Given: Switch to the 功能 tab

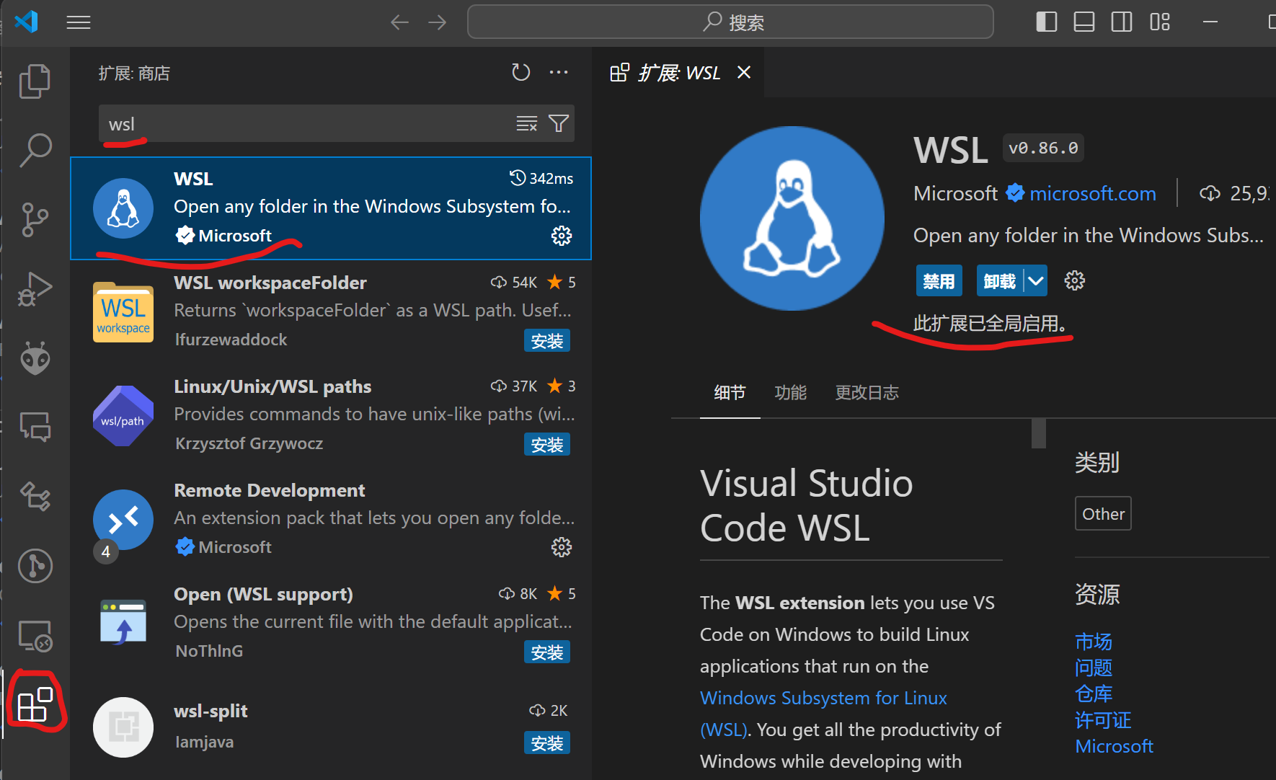Looking at the screenshot, I should pos(790,393).
